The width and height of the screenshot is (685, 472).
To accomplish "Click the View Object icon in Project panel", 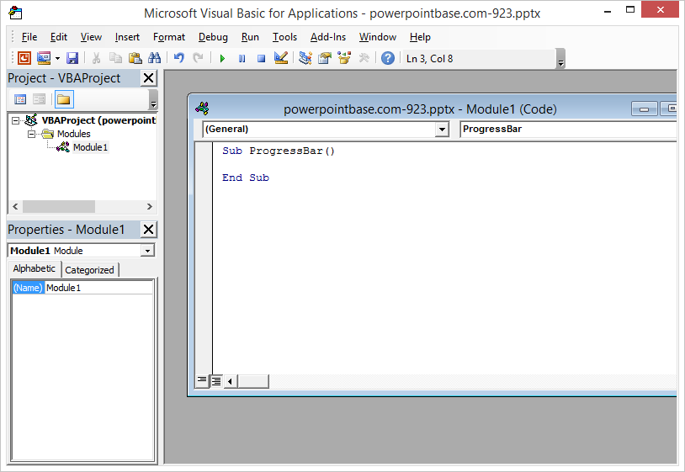I will click(x=39, y=99).
